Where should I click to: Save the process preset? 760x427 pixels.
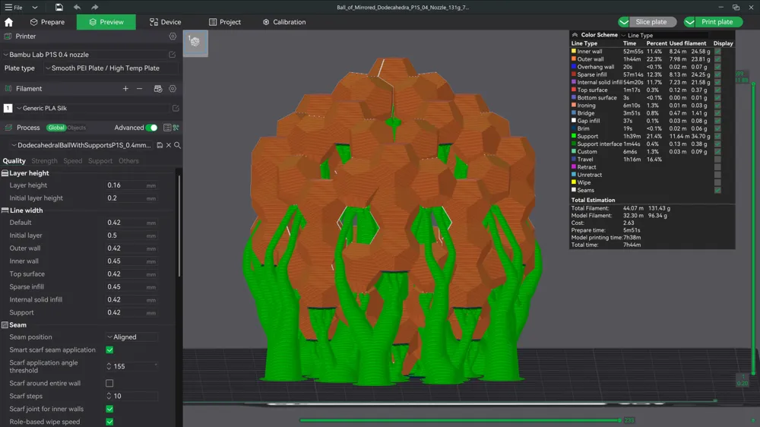pyautogui.click(x=160, y=145)
